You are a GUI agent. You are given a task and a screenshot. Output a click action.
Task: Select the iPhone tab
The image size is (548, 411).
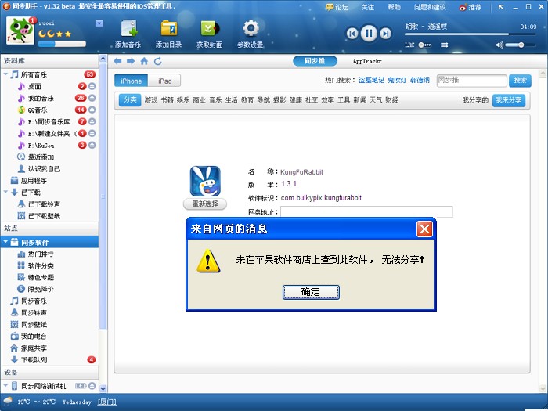coord(131,81)
